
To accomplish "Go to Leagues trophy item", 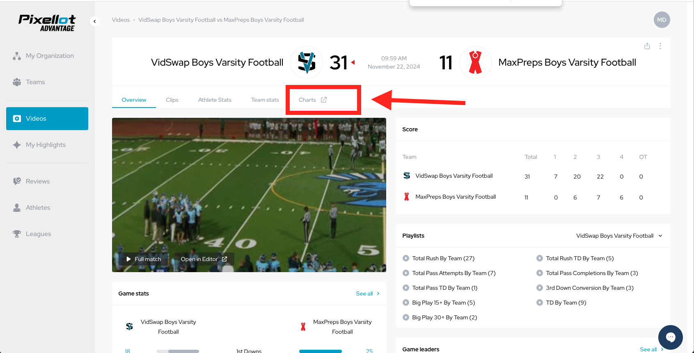I will pyautogui.click(x=47, y=234).
